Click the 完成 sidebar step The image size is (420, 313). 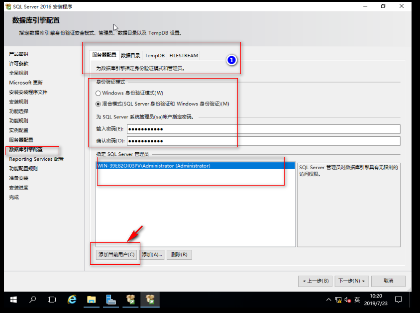pos(14,198)
